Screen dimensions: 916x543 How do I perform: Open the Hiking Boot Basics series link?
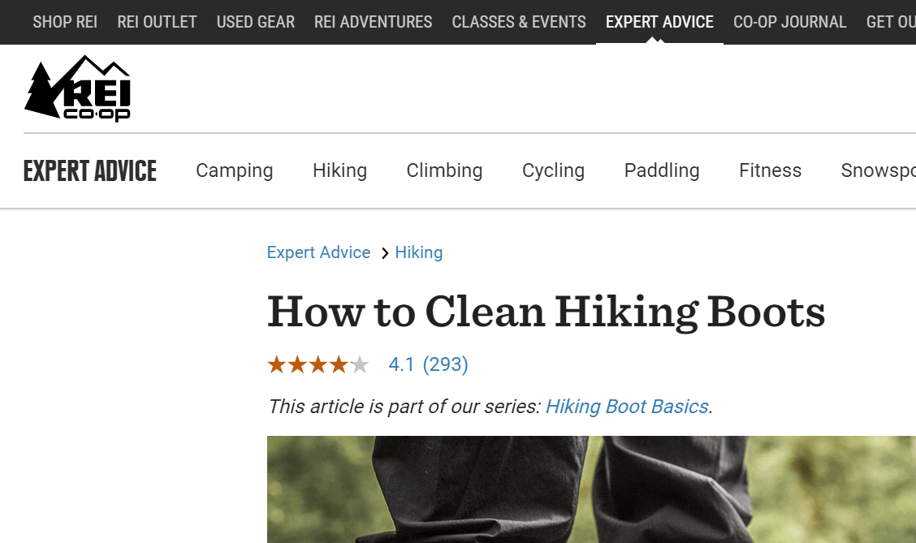coord(627,407)
